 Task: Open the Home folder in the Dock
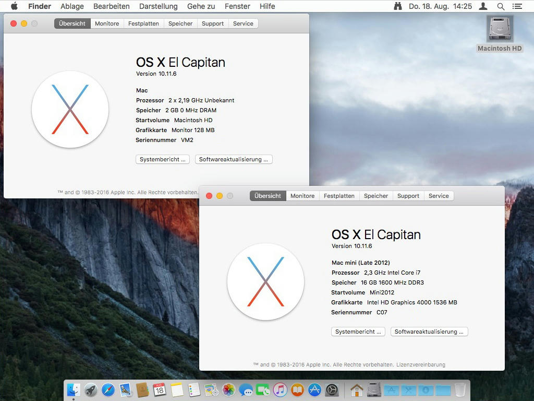pyautogui.click(x=357, y=390)
